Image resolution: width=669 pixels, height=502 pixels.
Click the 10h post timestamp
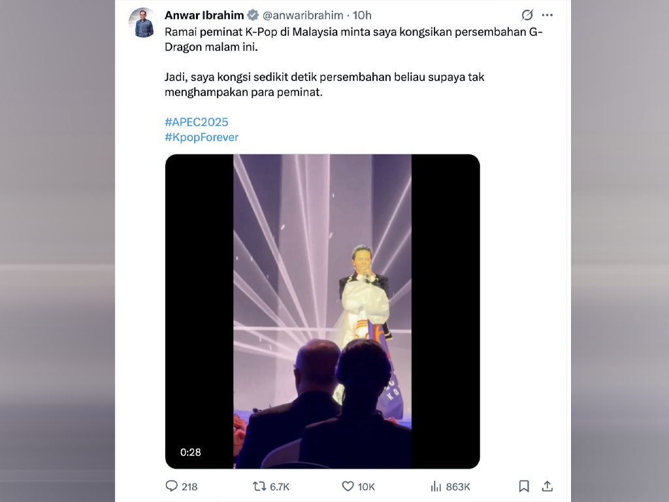pyautogui.click(x=362, y=15)
